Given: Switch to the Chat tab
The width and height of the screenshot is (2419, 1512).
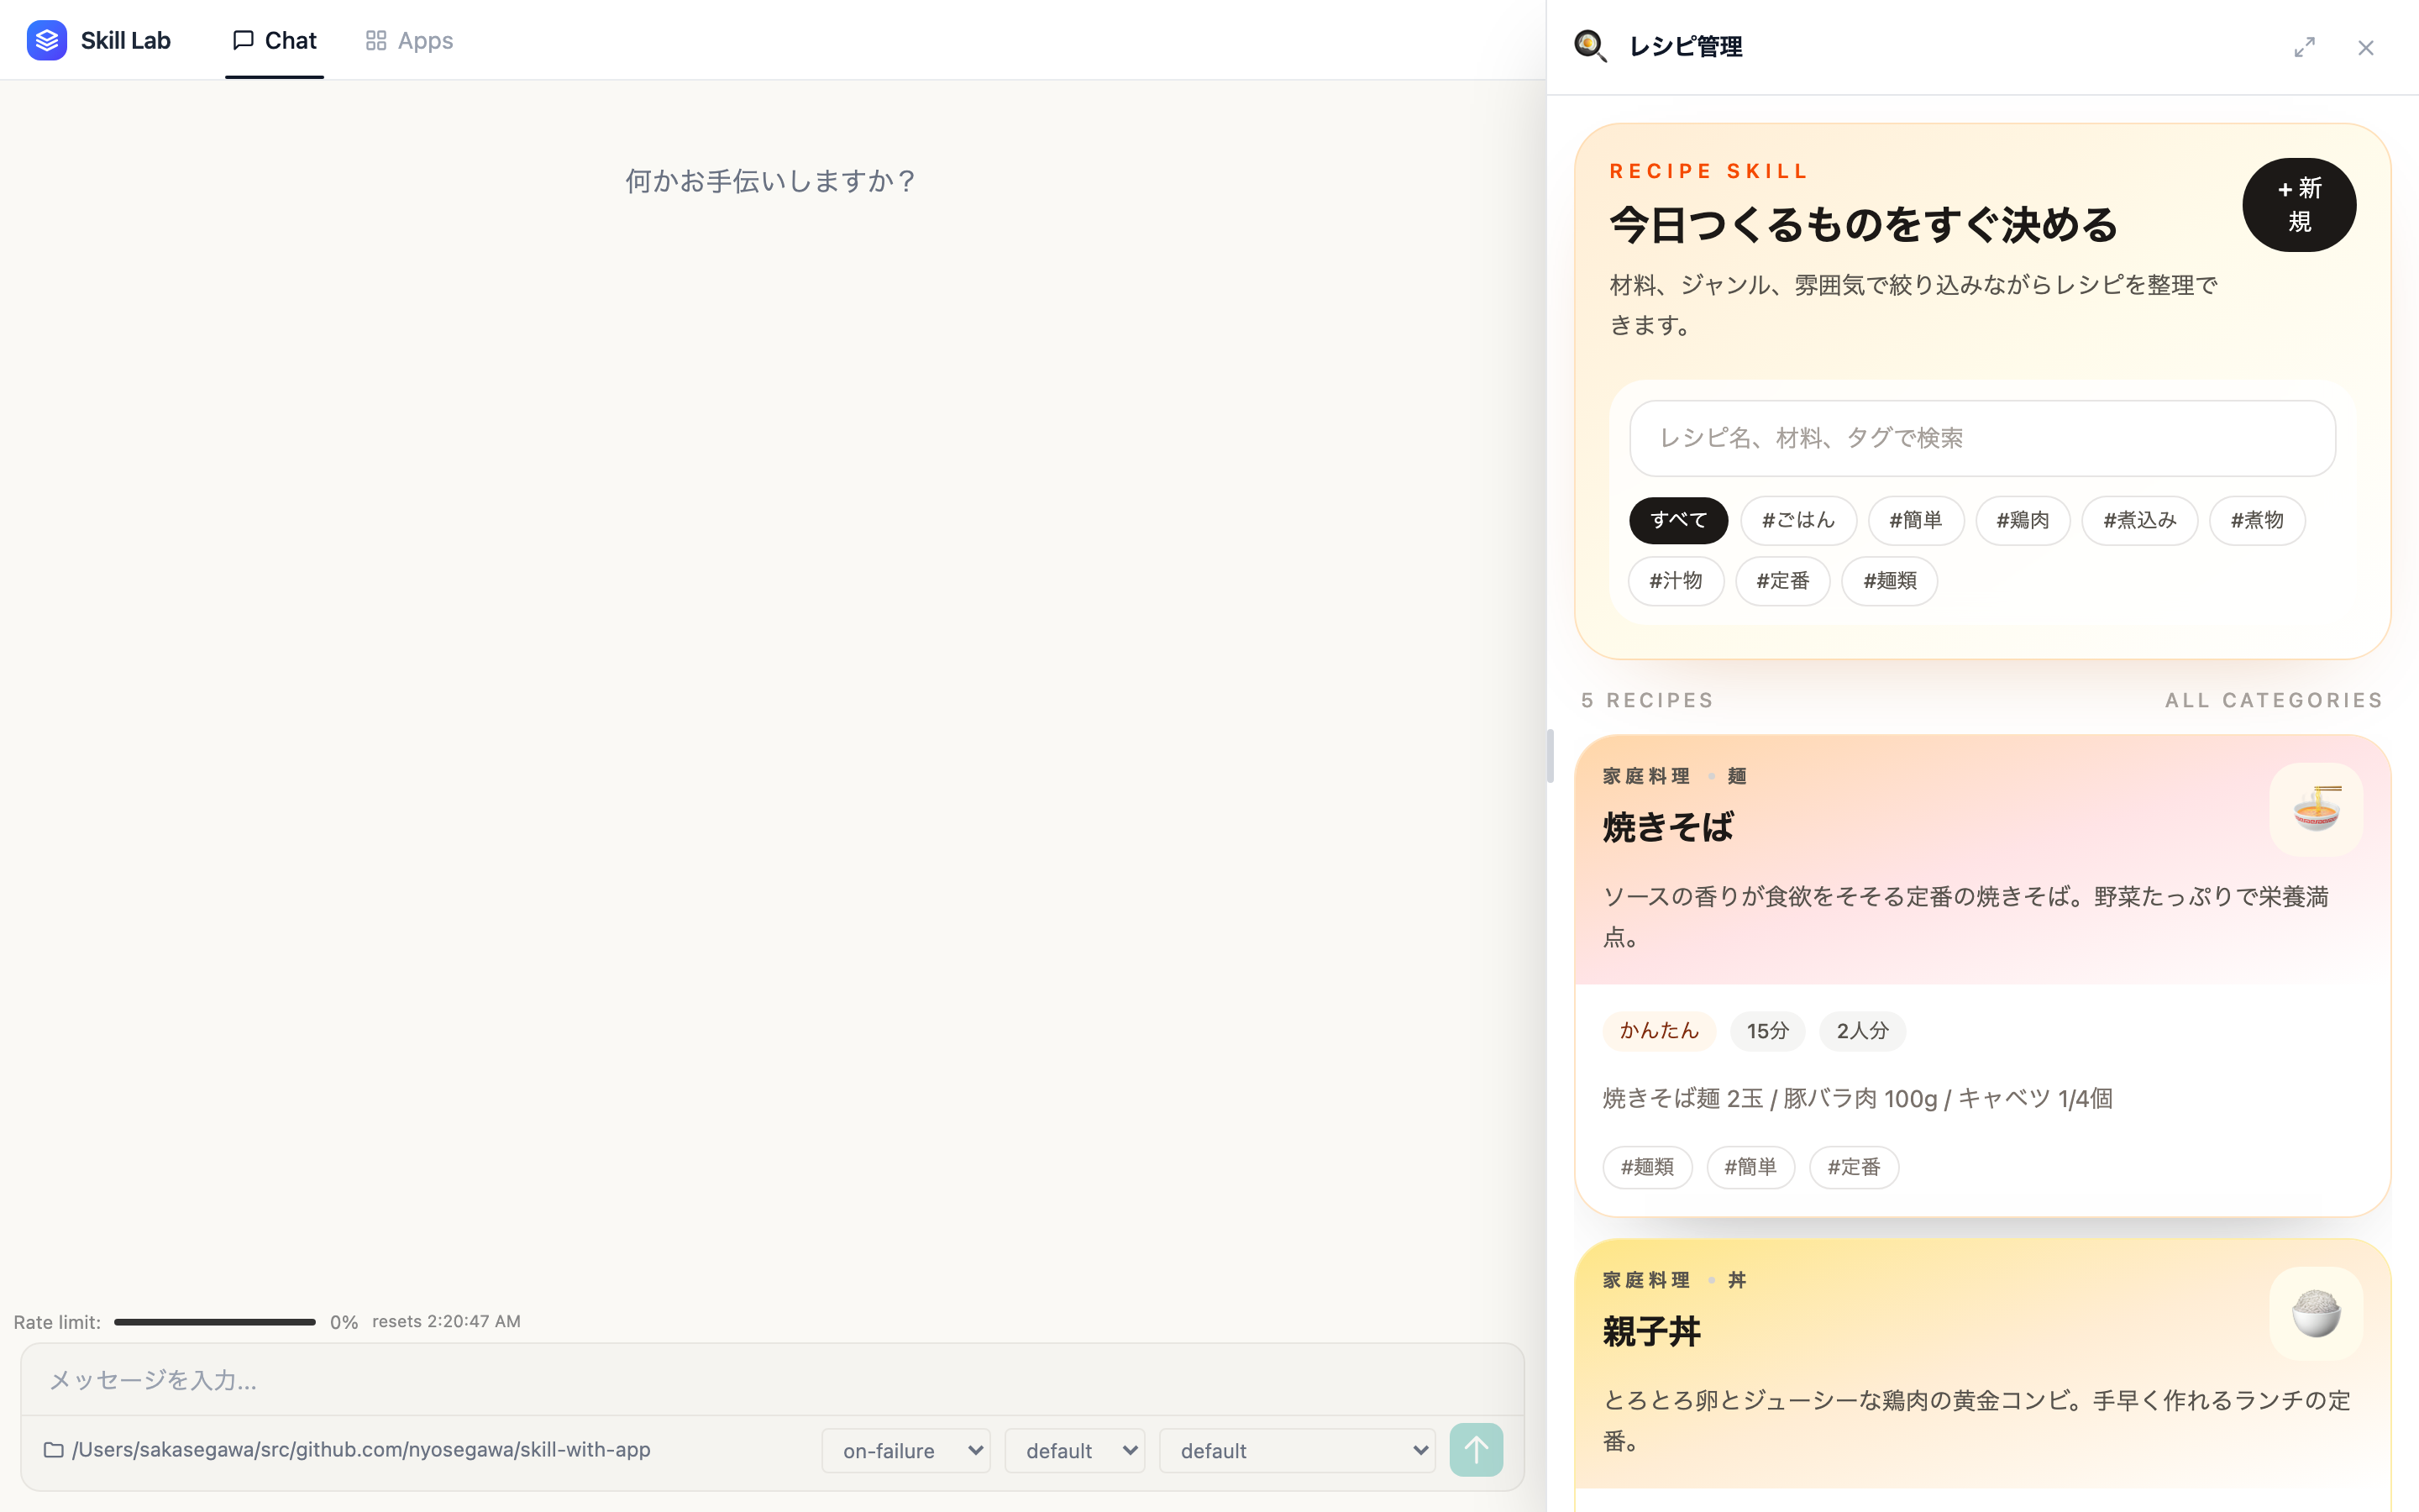Looking at the screenshot, I should pyautogui.click(x=273, y=40).
